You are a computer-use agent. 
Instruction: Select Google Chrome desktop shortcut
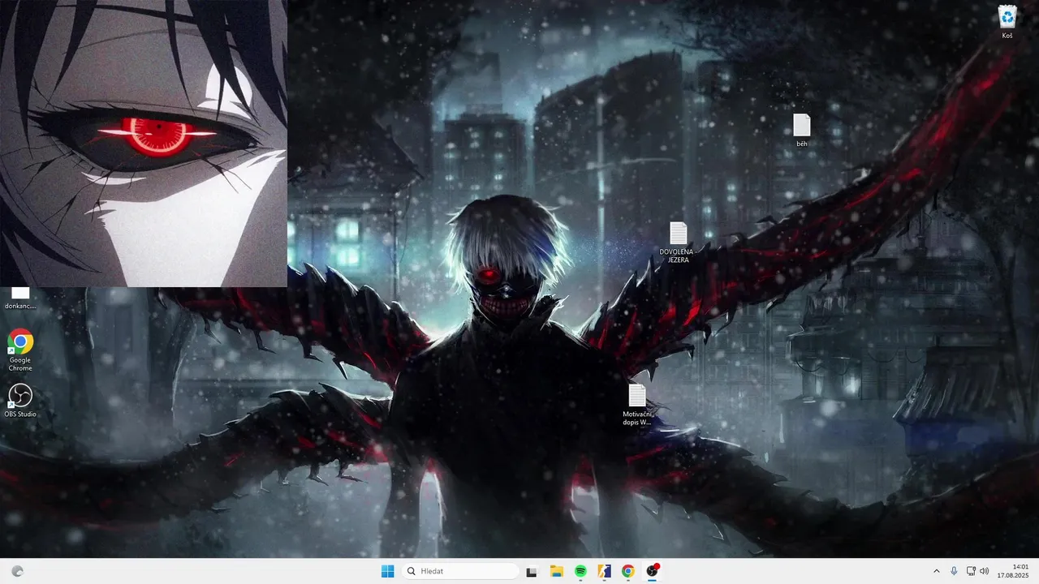point(20,350)
